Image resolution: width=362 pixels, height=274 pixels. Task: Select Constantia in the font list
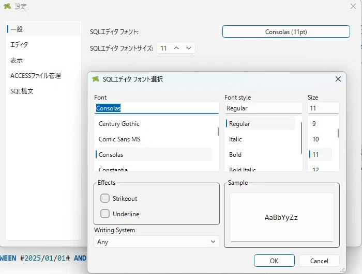pyautogui.click(x=153, y=169)
